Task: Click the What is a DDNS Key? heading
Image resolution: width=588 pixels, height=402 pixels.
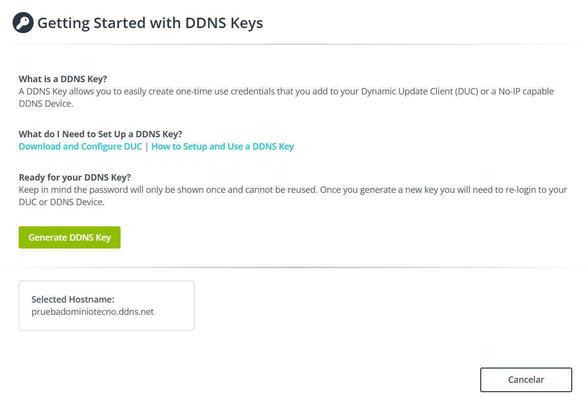Action: (63, 79)
